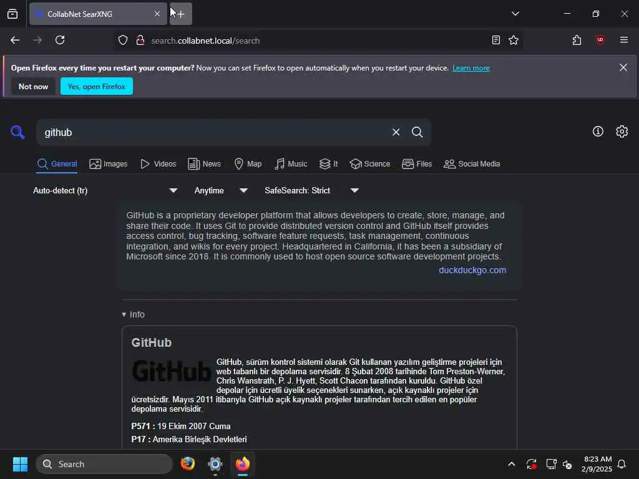Bookmark this page with star
Screen dimensions: 639x479
click(514, 41)
